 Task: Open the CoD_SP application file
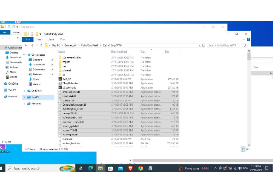[67, 79]
